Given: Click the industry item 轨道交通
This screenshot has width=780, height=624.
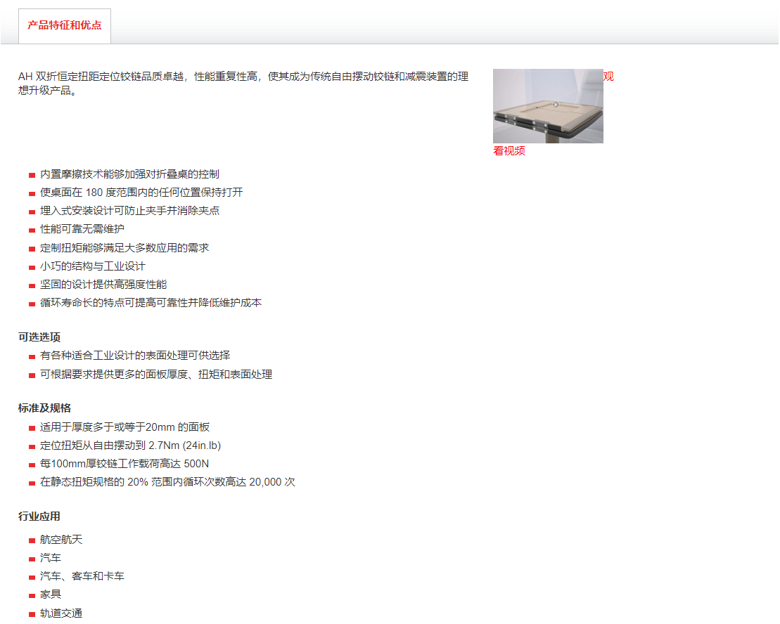Looking at the screenshot, I should pos(61,613).
